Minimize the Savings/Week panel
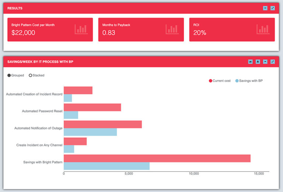Screen dimensions: 283x192 tap(265, 61)
